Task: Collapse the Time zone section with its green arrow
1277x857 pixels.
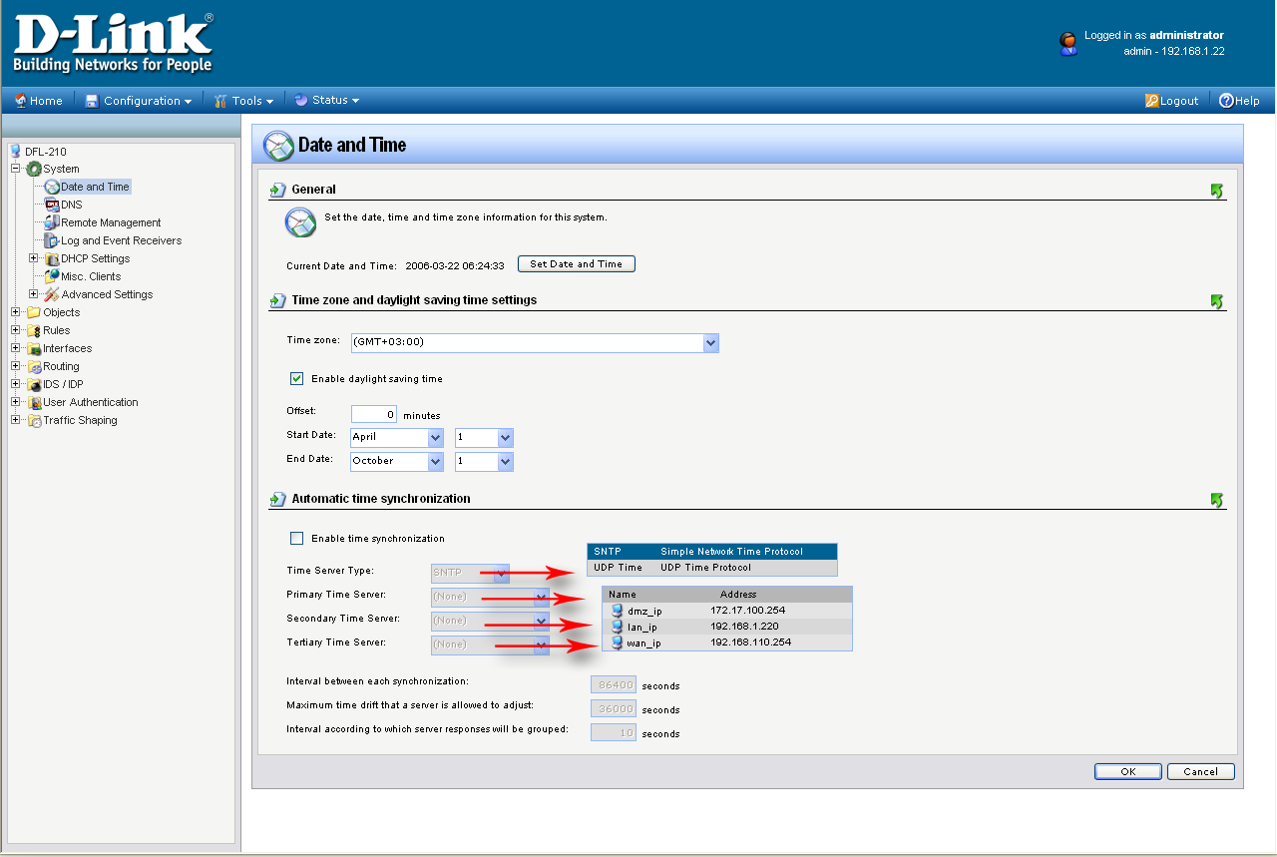Action: click(1217, 301)
